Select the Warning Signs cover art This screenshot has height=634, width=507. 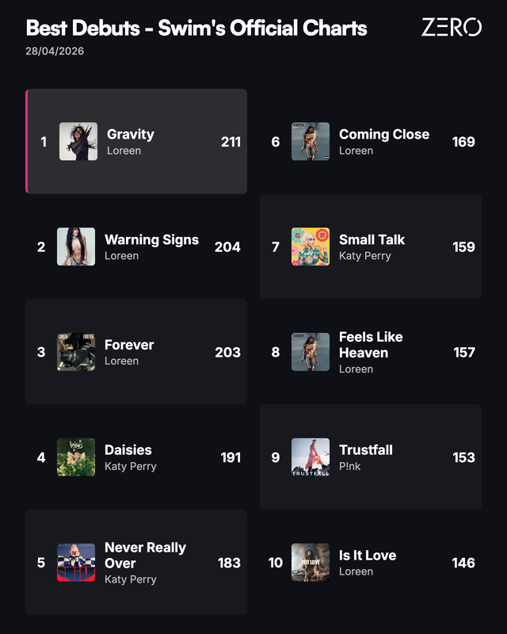tap(76, 246)
